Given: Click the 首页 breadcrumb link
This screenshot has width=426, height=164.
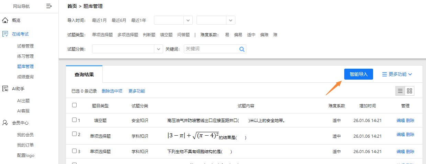Looking at the screenshot, I should 72,6.
